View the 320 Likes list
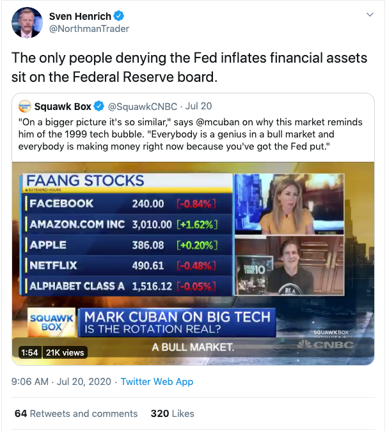The width and height of the screenshot is (387, 431). tap(173, 413)
